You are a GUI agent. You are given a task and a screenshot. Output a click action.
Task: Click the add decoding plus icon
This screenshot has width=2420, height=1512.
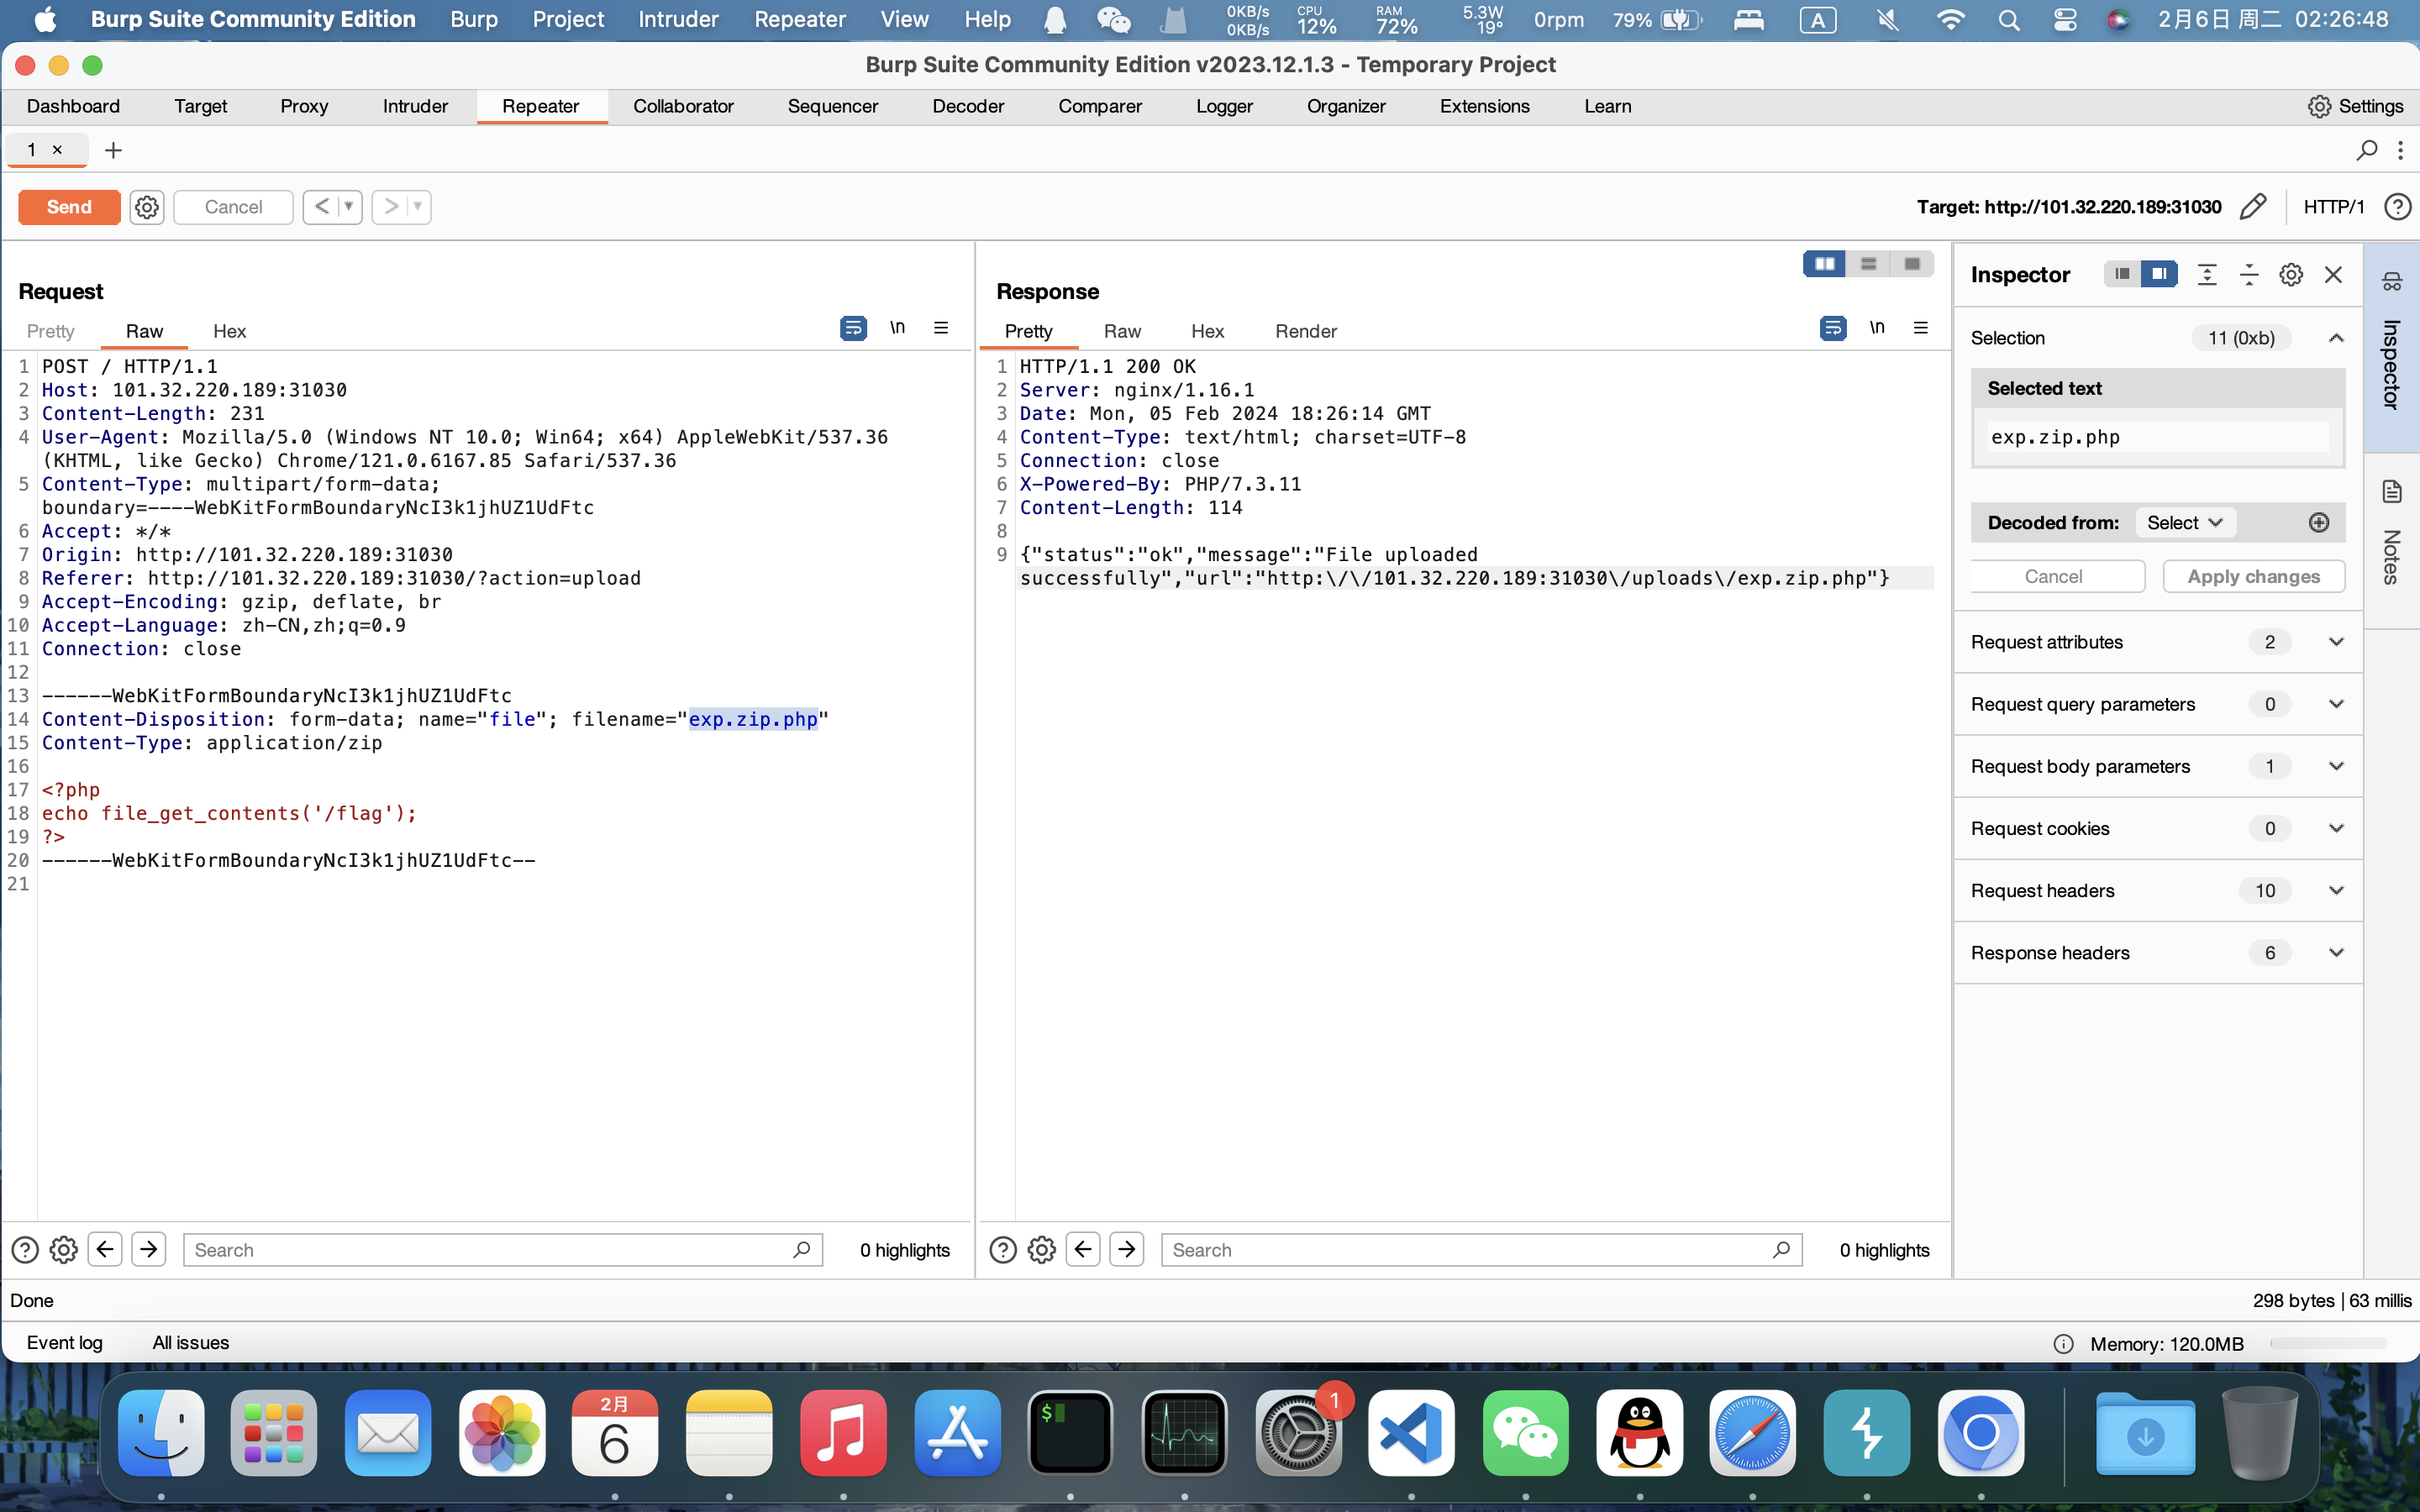[x=2319, y=523]
